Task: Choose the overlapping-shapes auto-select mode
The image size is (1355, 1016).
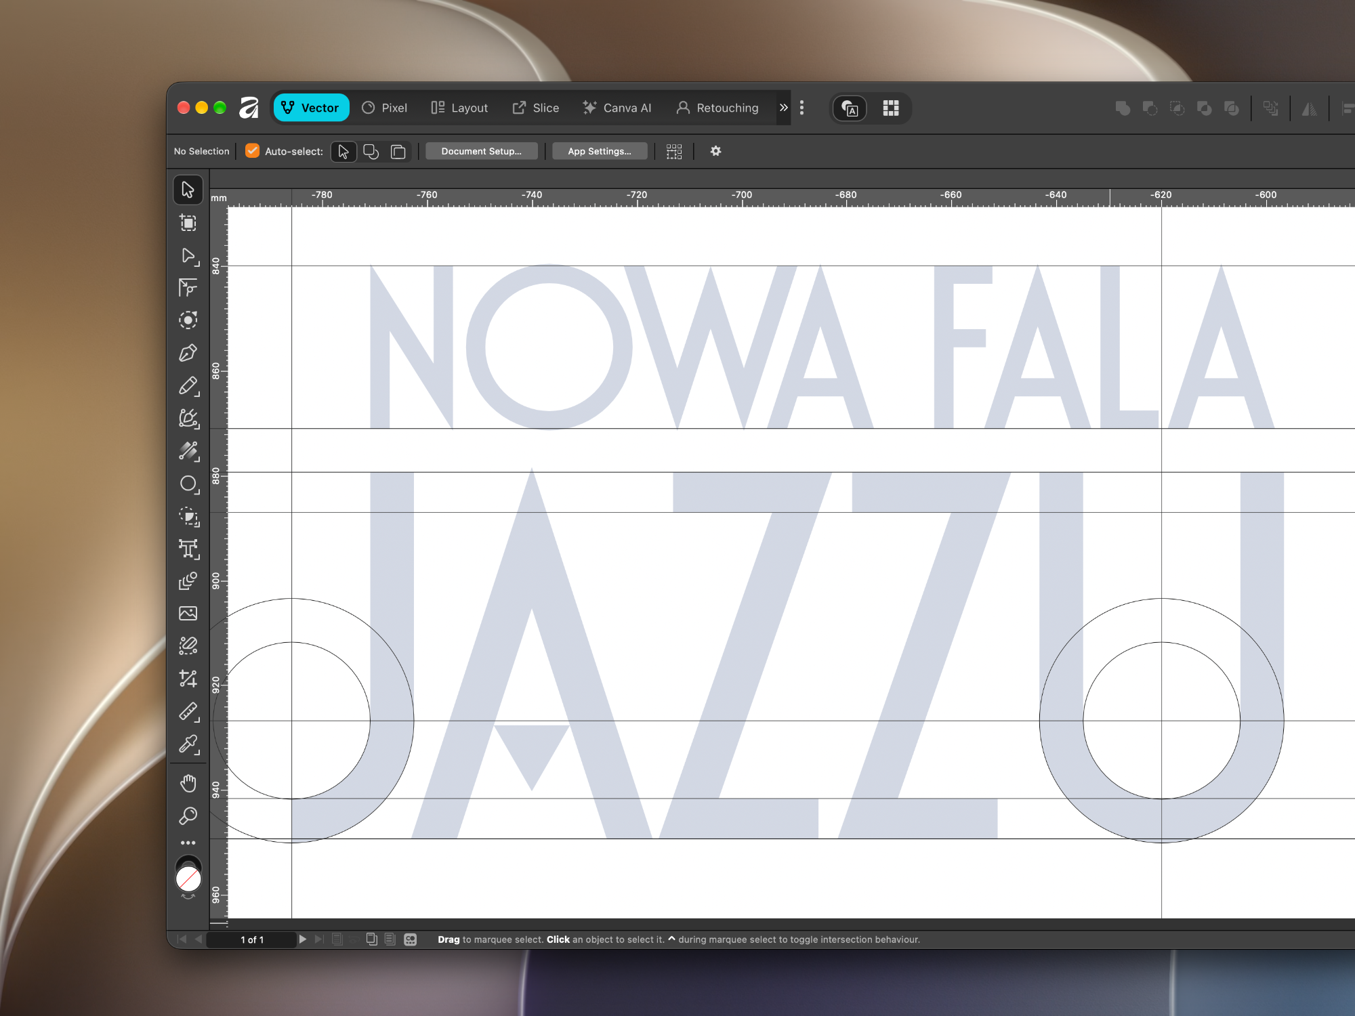Action: tap(371, 151)
